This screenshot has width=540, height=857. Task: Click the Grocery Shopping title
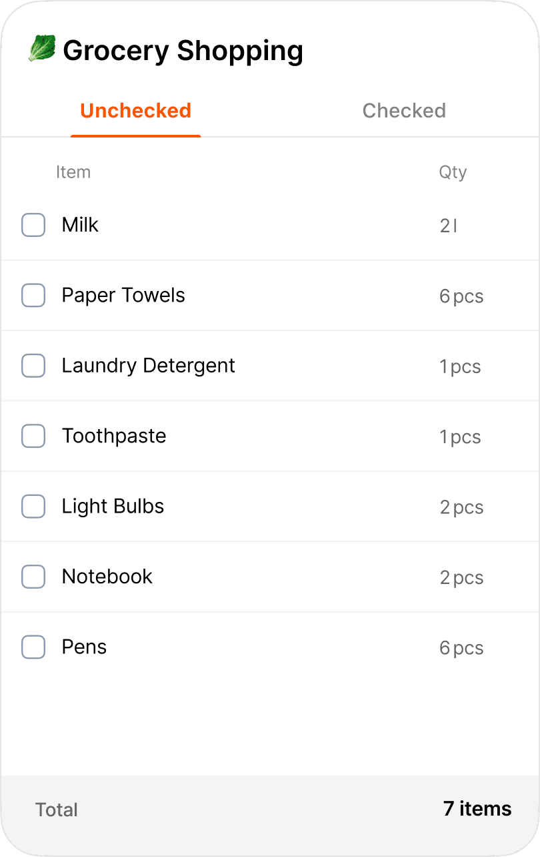(x=183, y=50)
